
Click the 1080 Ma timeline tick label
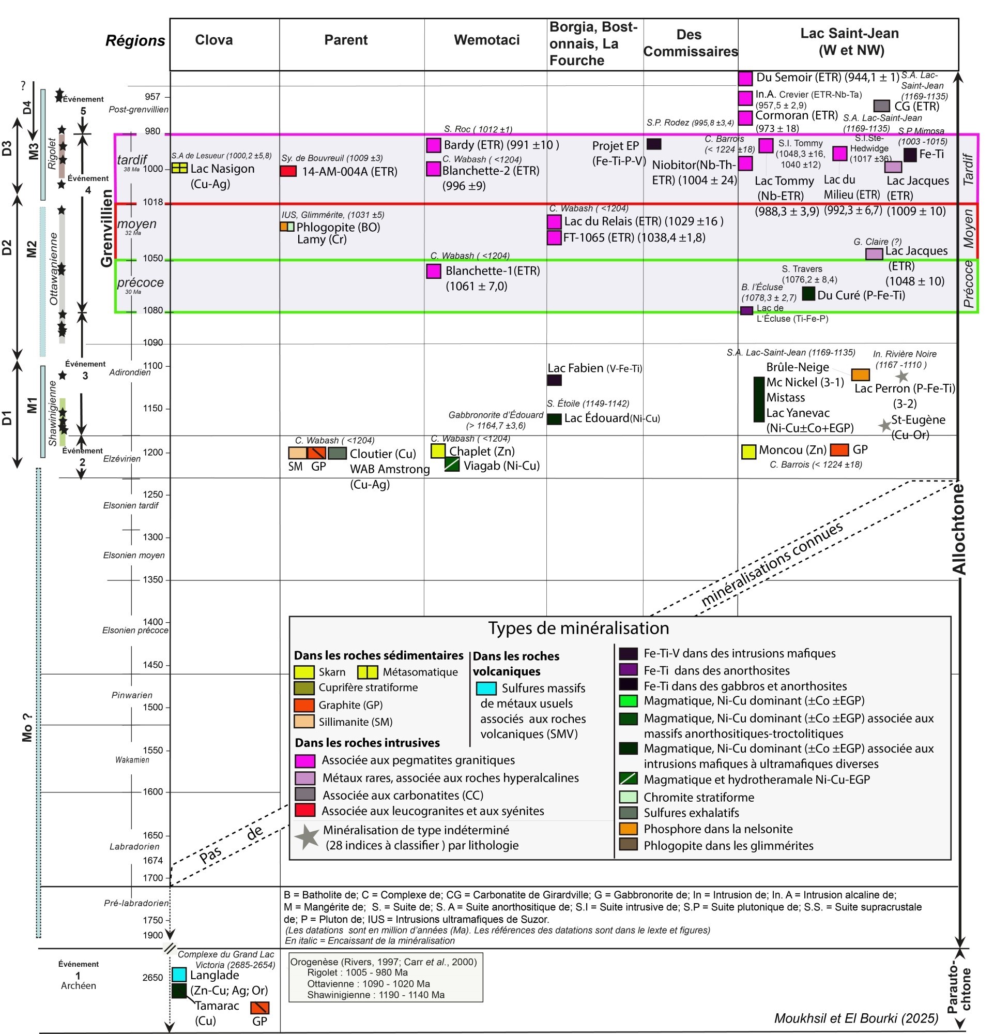pyautogui.click(x=154, y=310)
